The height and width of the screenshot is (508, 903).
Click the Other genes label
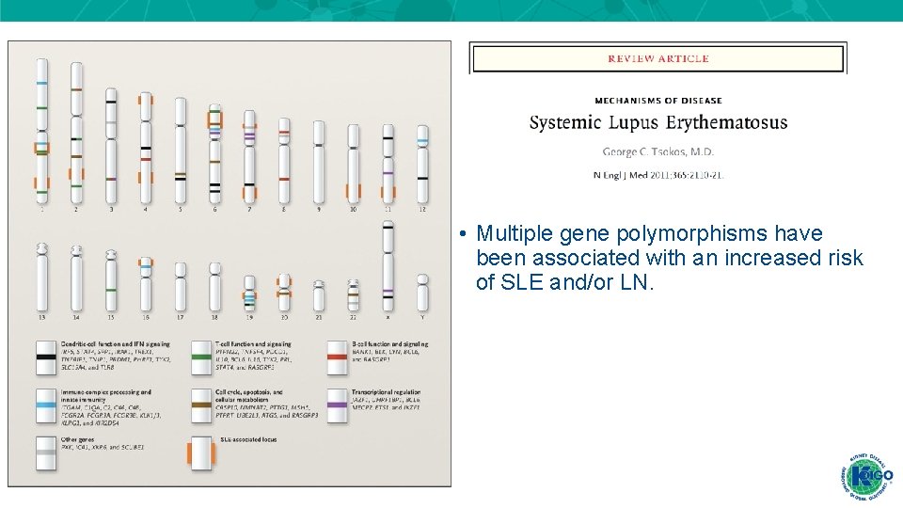(x=78, y=439)
